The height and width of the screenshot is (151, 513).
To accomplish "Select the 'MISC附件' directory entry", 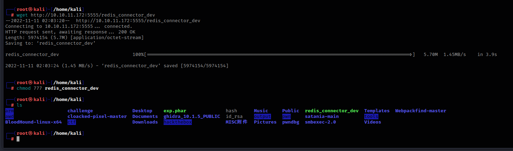I will pyautogui.click(x=237, y=122).
